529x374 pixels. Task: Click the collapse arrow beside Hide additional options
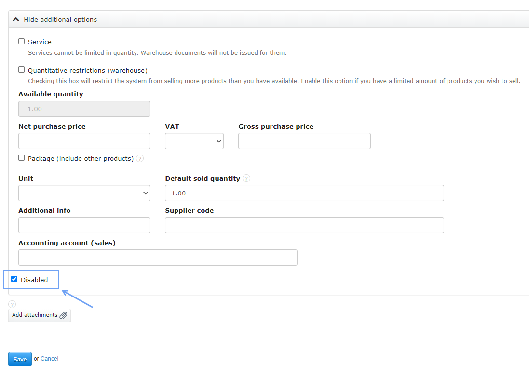click(15, 19)
